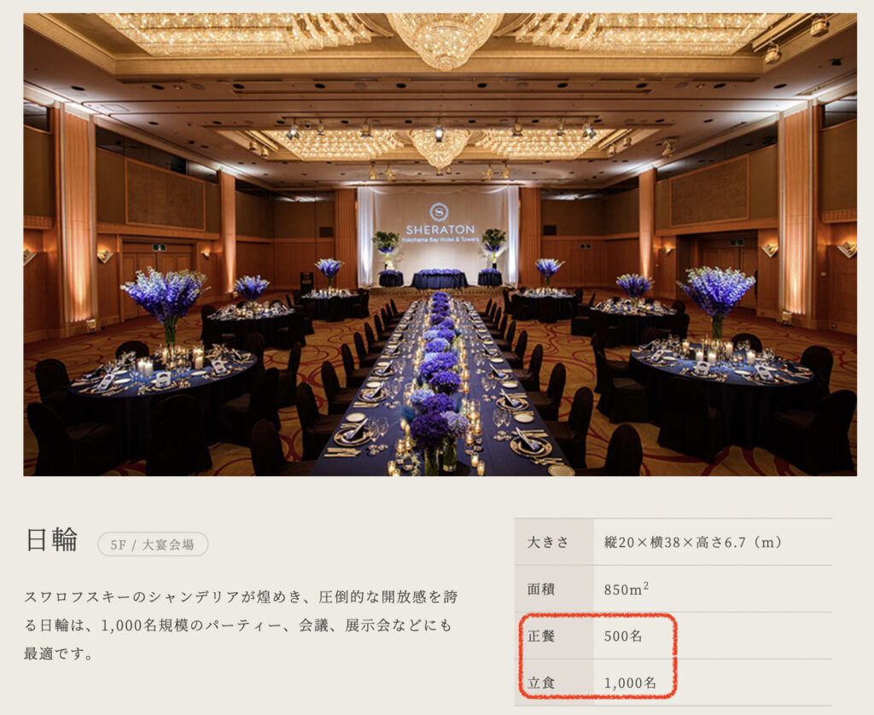
Task: Click the head table on the stage
Action: pyautogui.click(x=440, y=278)
